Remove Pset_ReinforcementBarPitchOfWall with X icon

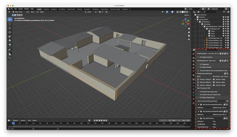227,111
